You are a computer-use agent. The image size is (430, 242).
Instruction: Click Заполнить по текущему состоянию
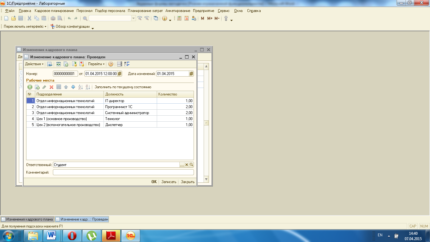tap(123, 87)
